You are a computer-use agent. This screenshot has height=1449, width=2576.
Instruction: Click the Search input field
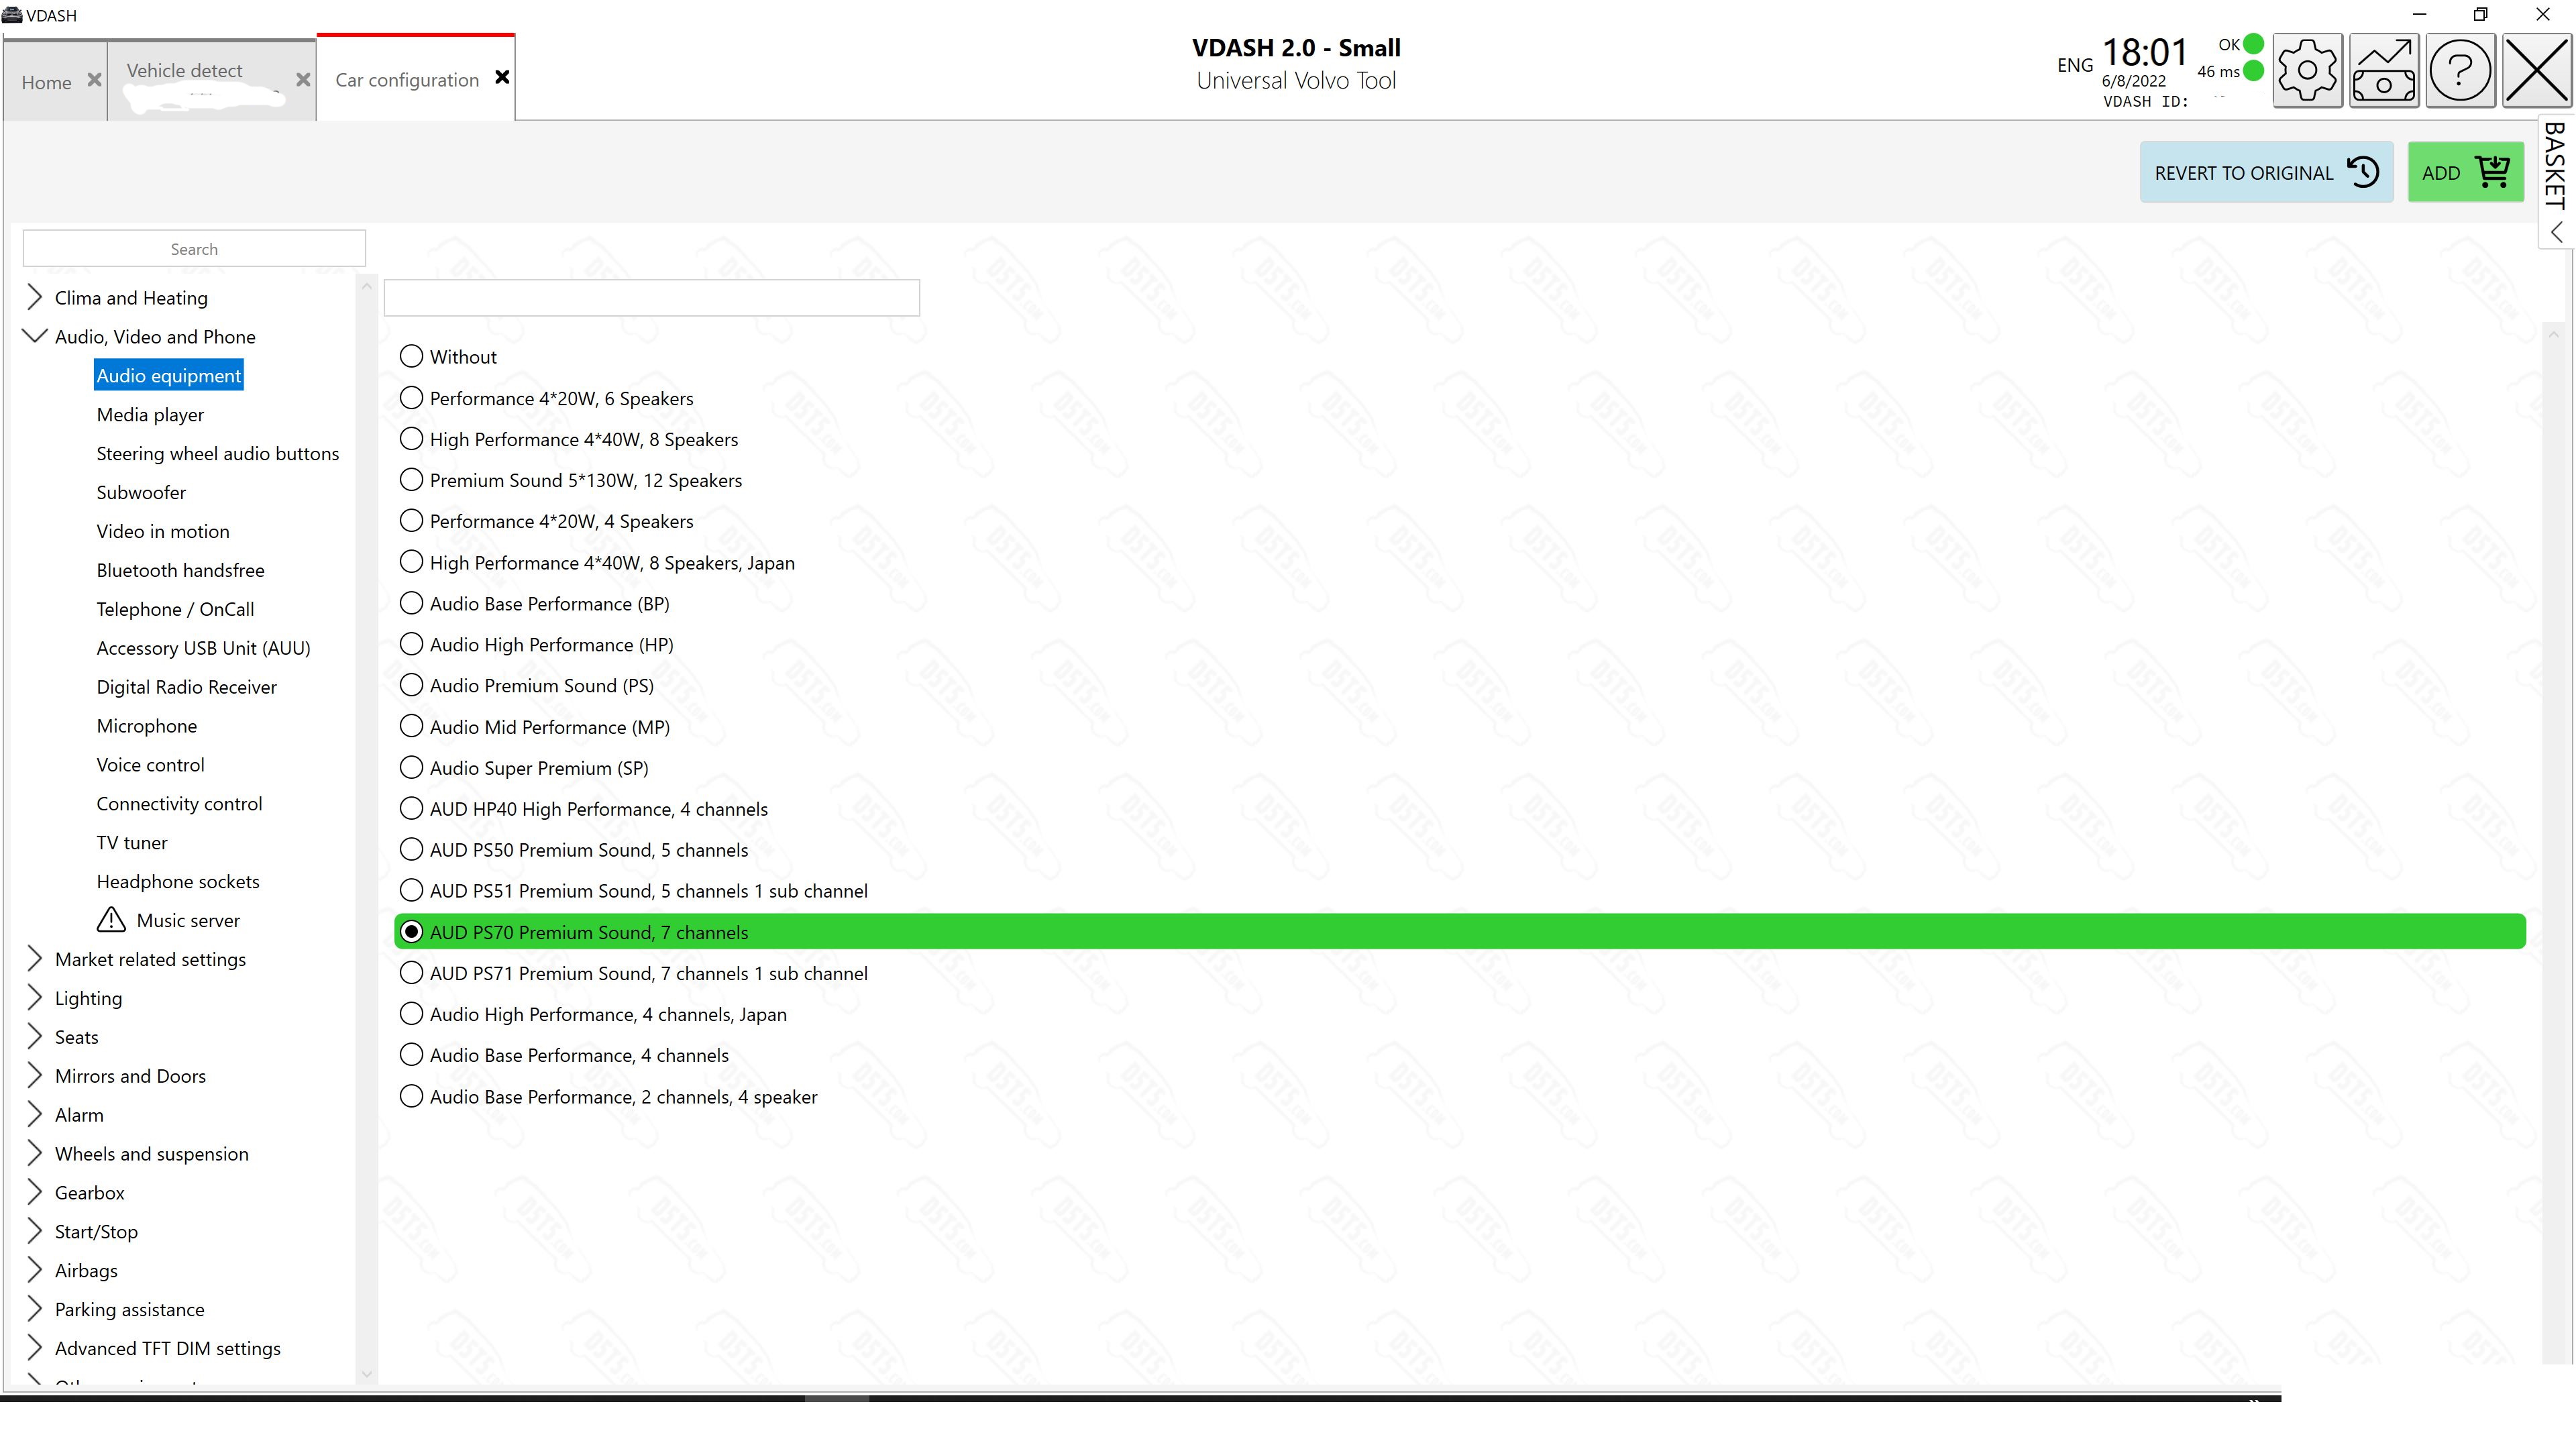click(194, 249)
